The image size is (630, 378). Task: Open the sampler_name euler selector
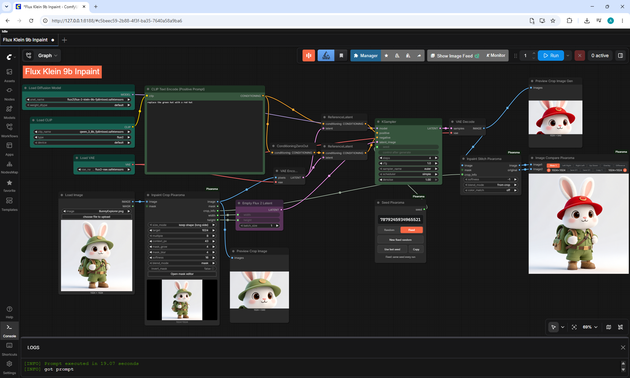tap(409, 169)
